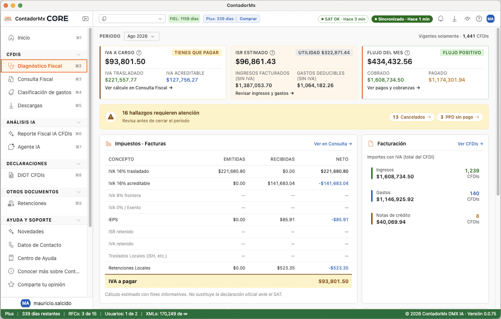This screenshot has width=501, height=319.
Task: Open Descargas menu item
Action: pos(44,105)
